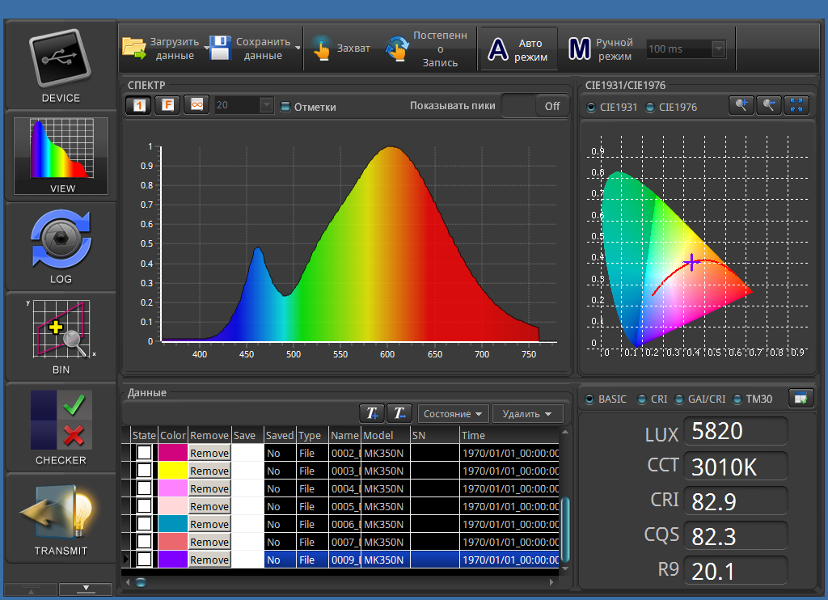Click the yellow color swatch in row 0003

click(173, 471)
